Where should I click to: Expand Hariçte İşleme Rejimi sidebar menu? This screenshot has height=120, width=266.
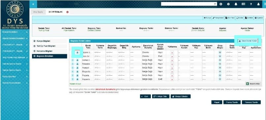pyautogui.click(x=15, y=70)
